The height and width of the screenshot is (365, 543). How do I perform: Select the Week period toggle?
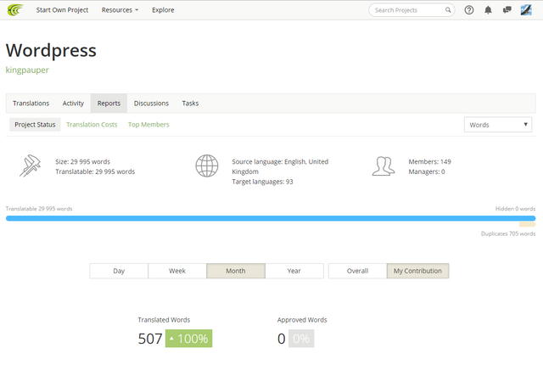(x=177, y=271)
